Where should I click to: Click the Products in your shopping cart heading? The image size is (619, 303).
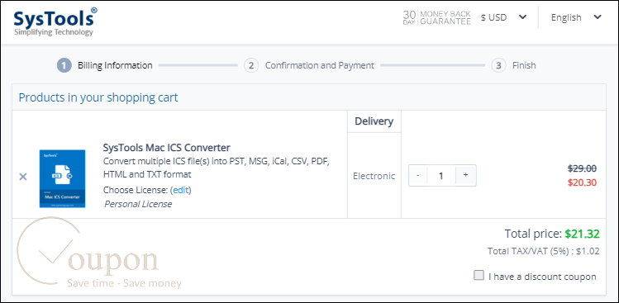[x=98, y=97]
